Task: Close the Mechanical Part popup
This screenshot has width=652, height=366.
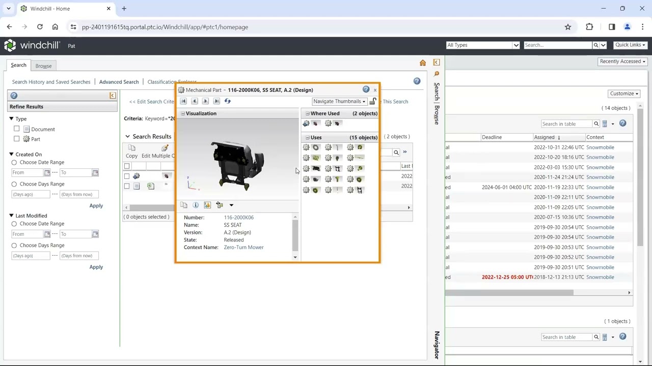Action: [x=375, y=90]
